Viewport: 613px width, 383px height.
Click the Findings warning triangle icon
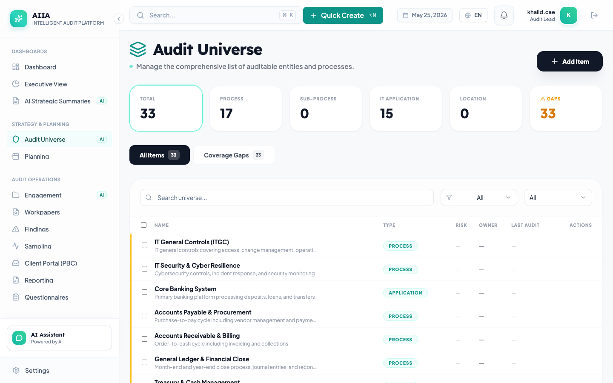pos(16,229)
